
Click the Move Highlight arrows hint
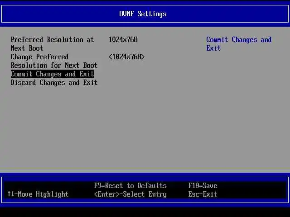point(38,194)
